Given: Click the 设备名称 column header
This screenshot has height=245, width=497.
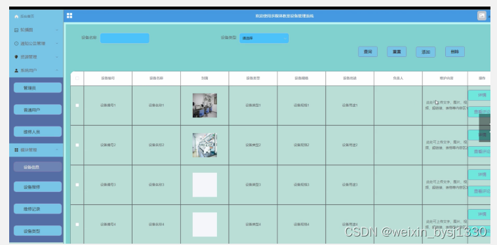Looking at the screenshot, I should pos(156,78).
